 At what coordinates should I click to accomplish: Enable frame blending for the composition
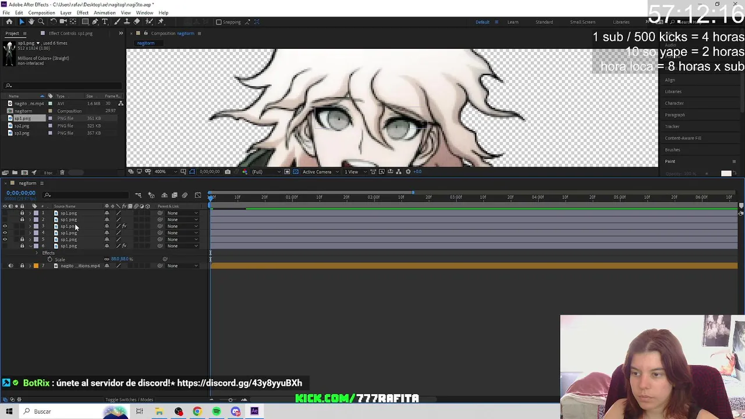click(174, 196)
